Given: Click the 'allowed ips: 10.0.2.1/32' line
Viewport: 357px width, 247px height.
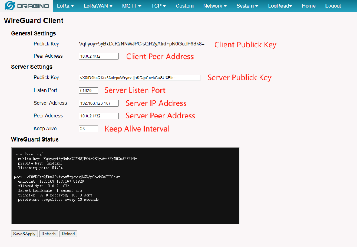Looking at the screenshot, I should 43,186.
